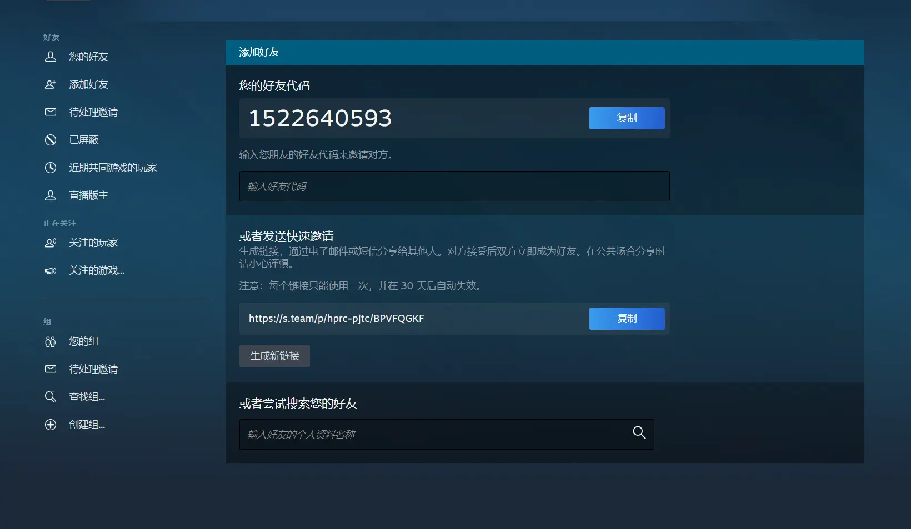Screen dimensions: 911x529
Task: Click the group icon beside 您的组
Action: tap(51, 341)
